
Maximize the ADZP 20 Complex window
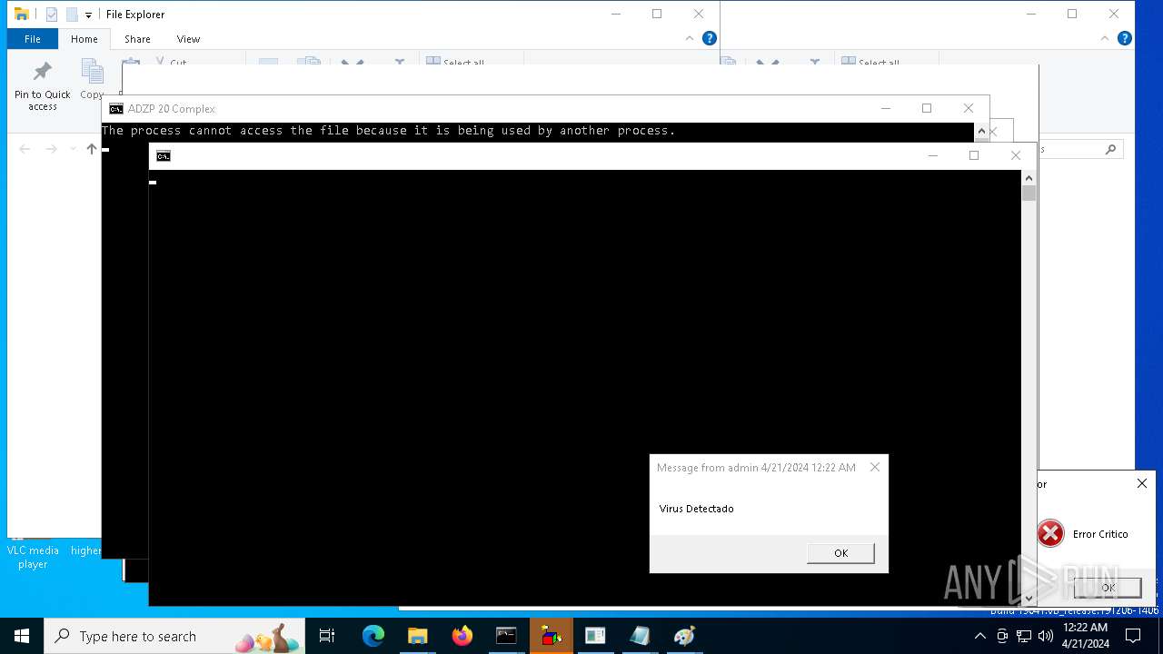pos(927,108)
